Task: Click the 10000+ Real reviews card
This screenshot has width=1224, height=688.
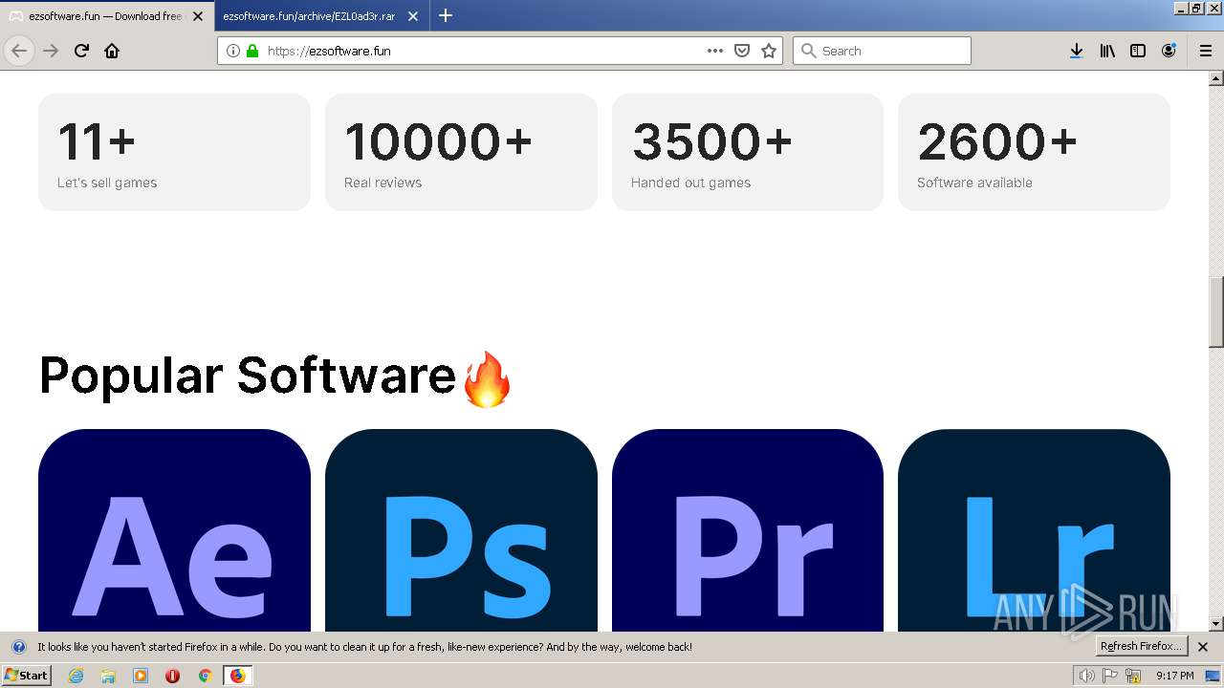Action: (x=461, y=152)
